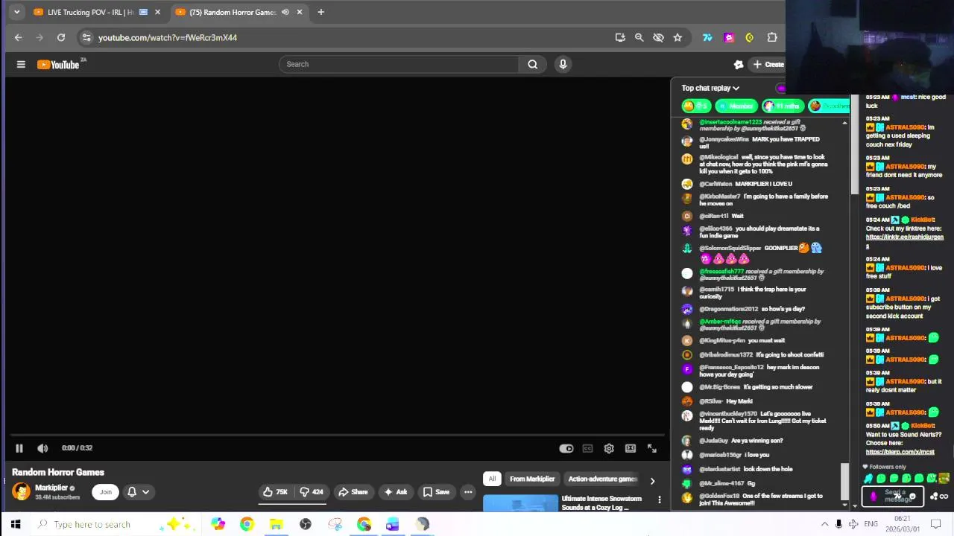This screenshot has width=954, height=536.
Task: Go back in browser history
Action: click(x=19, y=37)
